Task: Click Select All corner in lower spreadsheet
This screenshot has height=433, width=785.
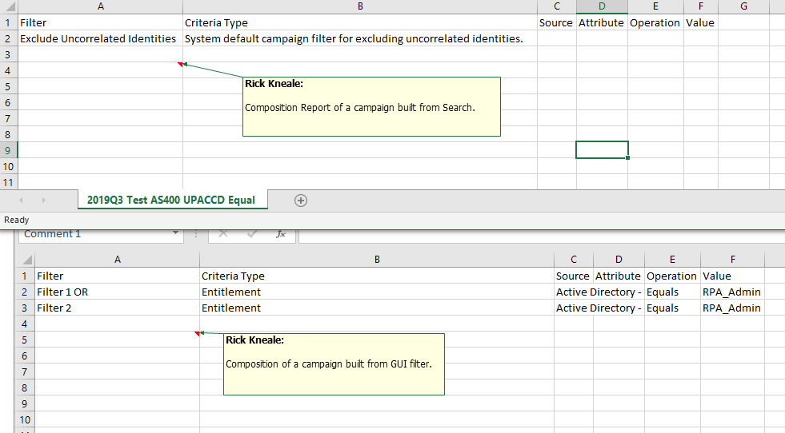Action: tap(25, 260)
